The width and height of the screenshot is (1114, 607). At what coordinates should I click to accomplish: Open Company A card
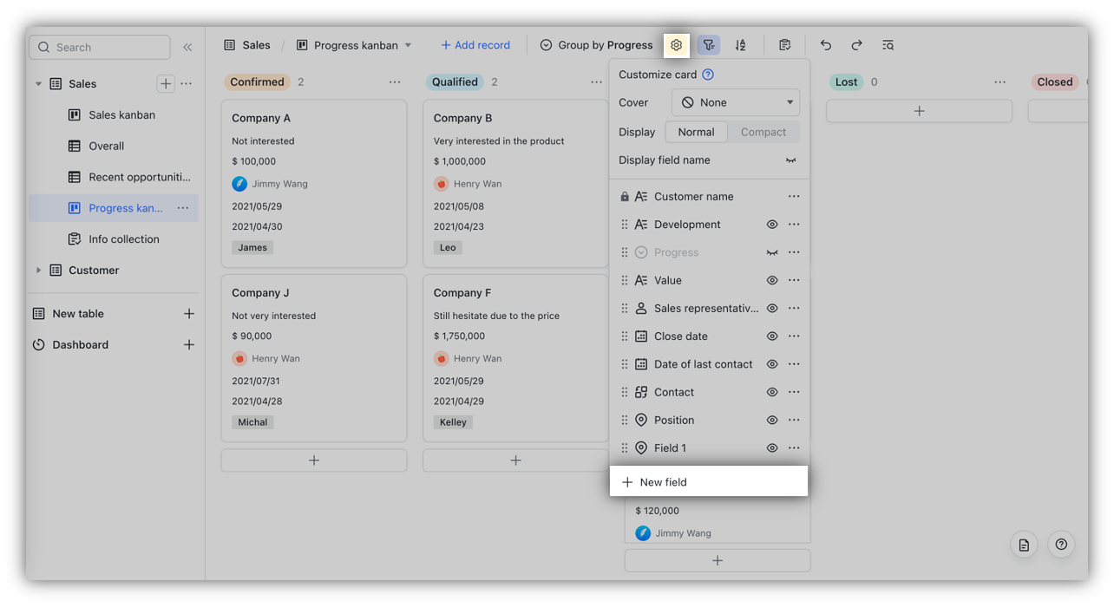313,118
